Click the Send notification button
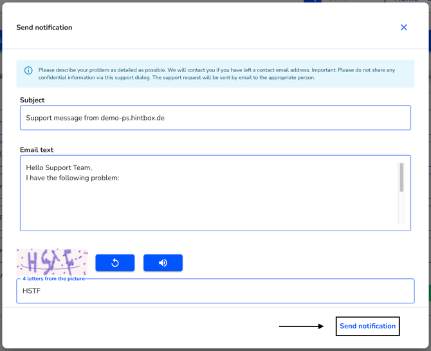The image size is (431, 351). click(x=367, y=327)
